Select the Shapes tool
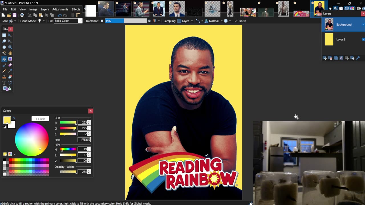365x205 pixels. coord(7,89)
